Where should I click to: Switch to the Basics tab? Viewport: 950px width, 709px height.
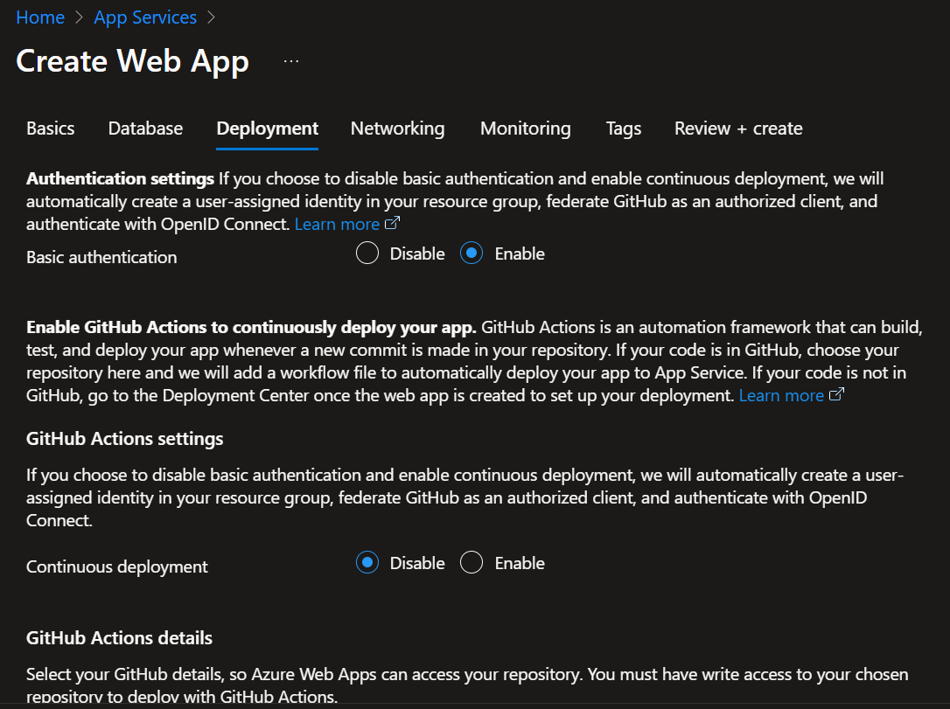(x=50, y=129)
